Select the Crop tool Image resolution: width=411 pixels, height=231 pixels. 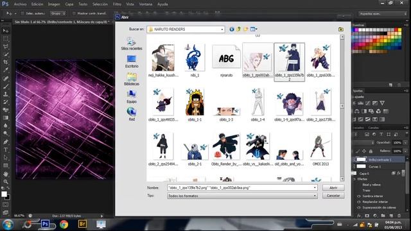6,62
